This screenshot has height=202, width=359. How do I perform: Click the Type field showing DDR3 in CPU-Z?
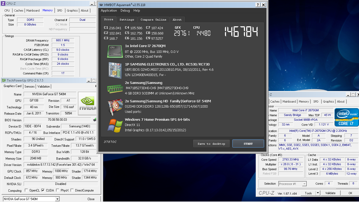pyautogui.click(x=30, y=20)
